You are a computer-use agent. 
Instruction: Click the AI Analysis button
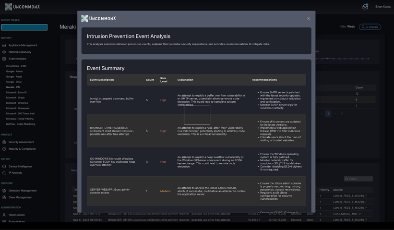coord(370,27)
